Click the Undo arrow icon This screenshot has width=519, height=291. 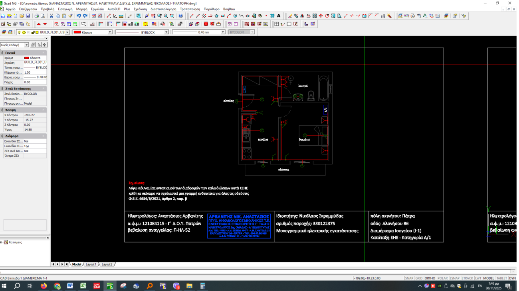click(79, 16)
